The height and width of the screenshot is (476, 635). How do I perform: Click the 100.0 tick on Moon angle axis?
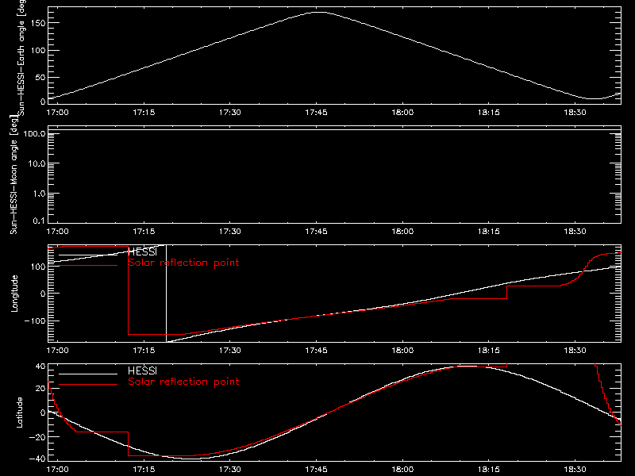(x=34, y=133)
